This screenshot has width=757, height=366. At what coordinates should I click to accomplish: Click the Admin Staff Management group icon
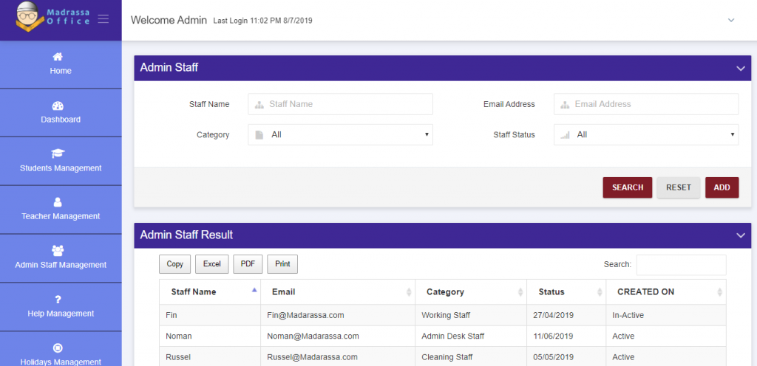pyautogui.click(x=58, y=251)
